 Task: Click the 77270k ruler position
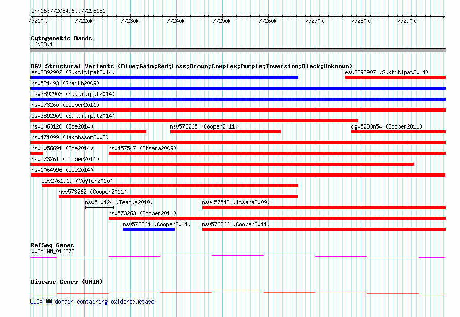314,21
